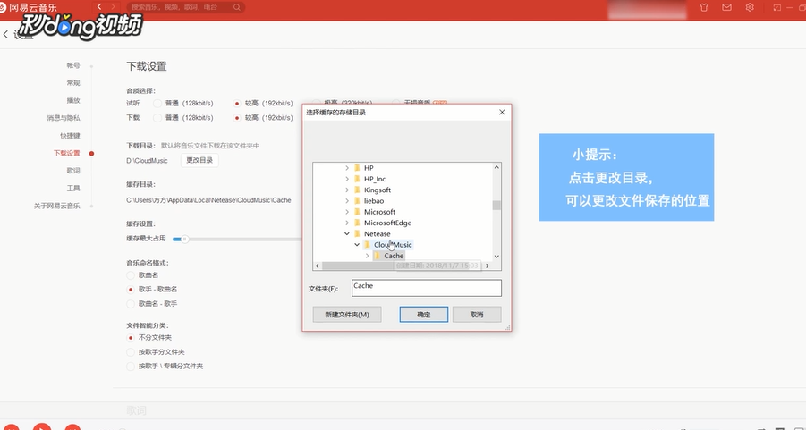Image resolution: width=806 pixels, height=430 pixels.
Task: Click the 缓存最大占用 slider handle
Action: point(185,239)
